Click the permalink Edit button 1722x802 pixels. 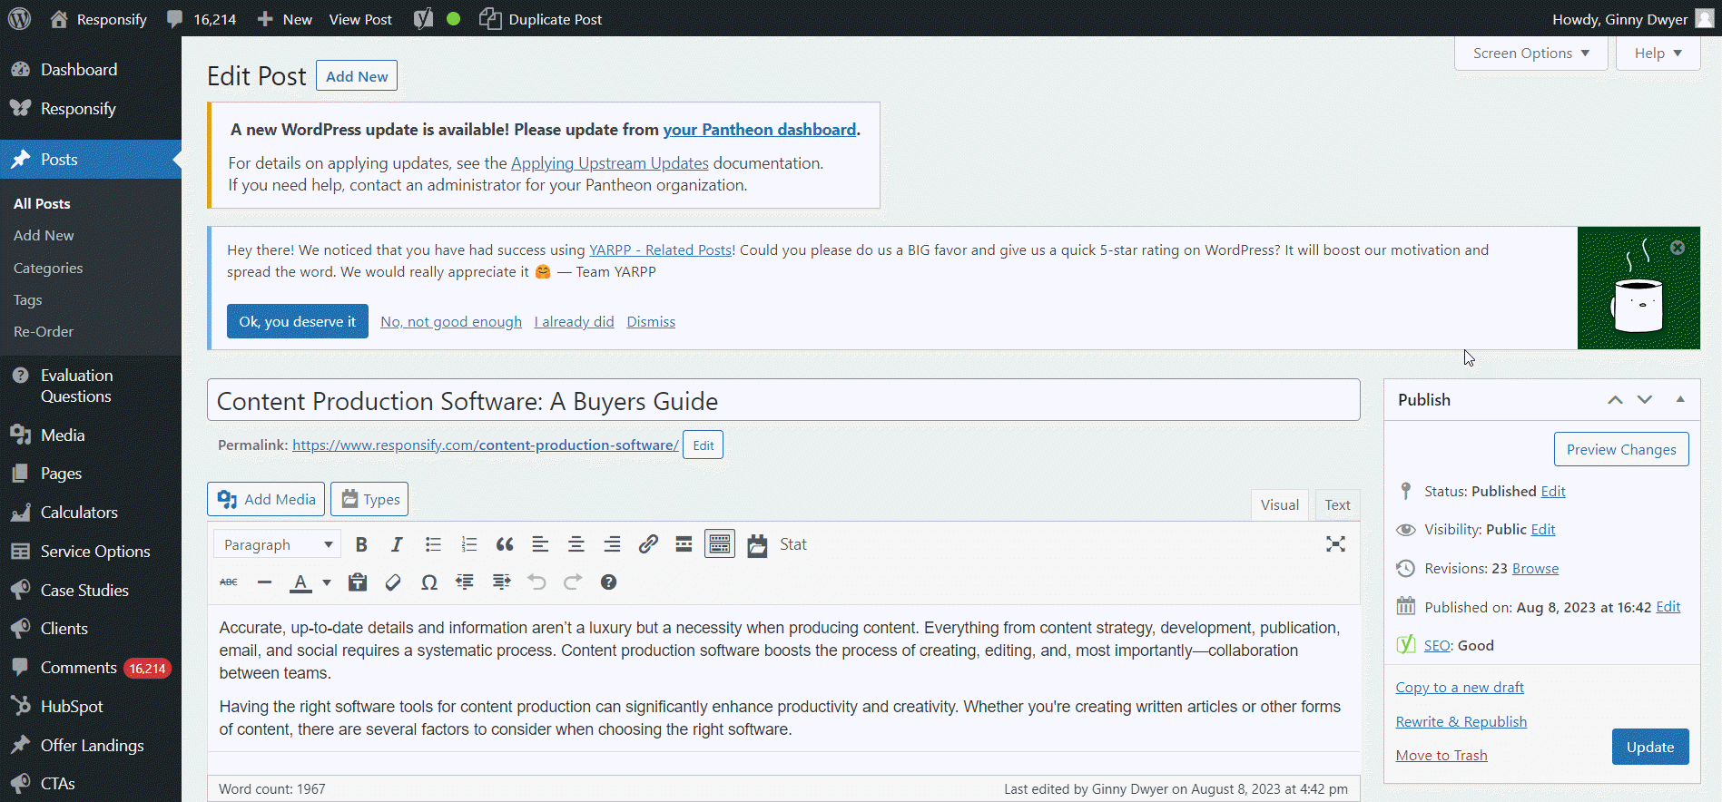(704, 445)
